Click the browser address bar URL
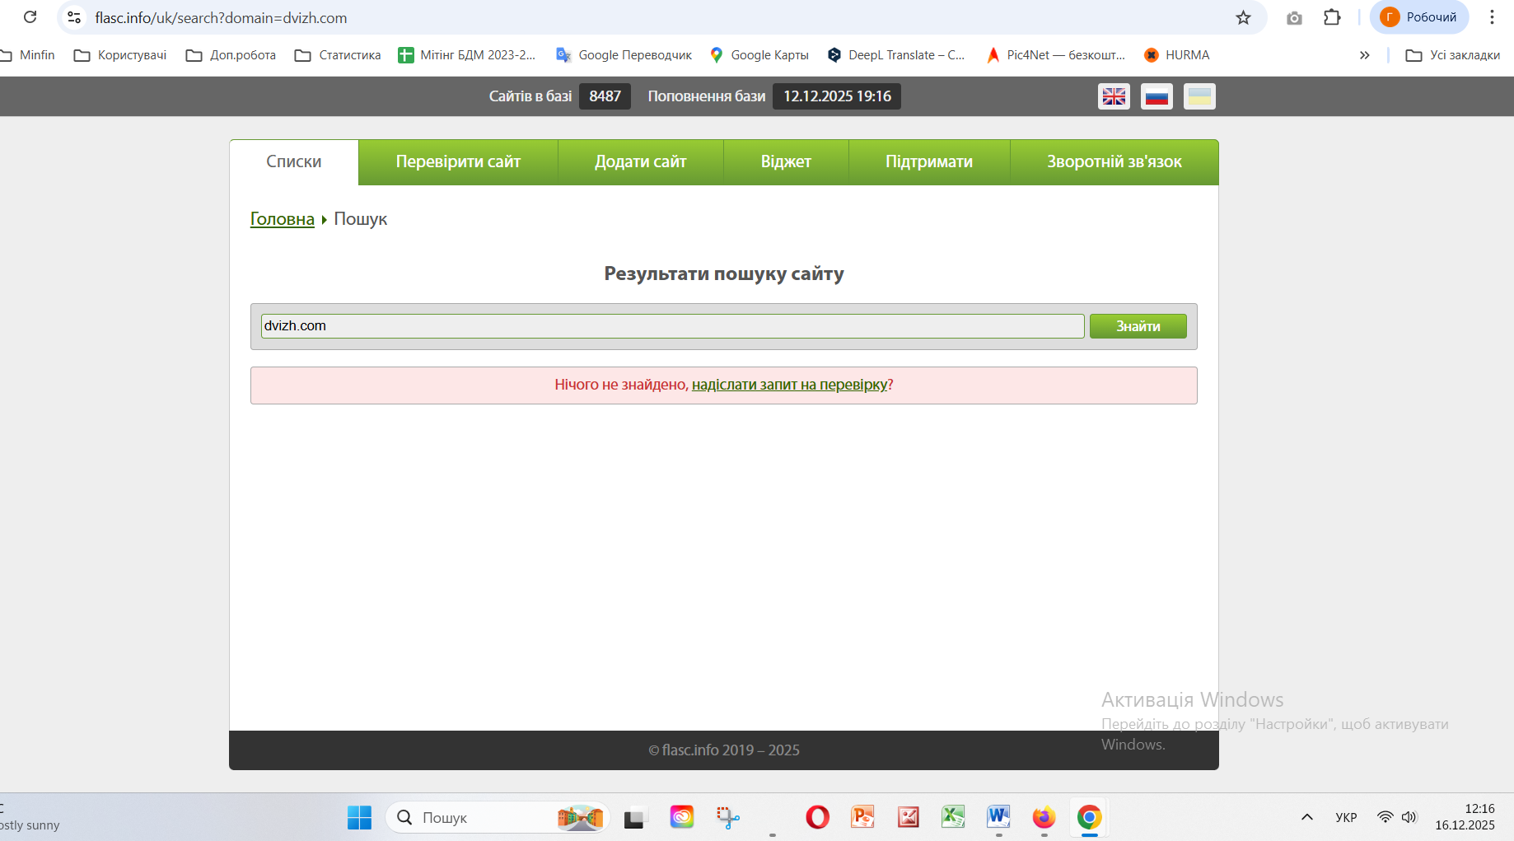Image resolution: width=1514 pixels, height=841 pixels. pyautogui.click(x=221, y=17)
